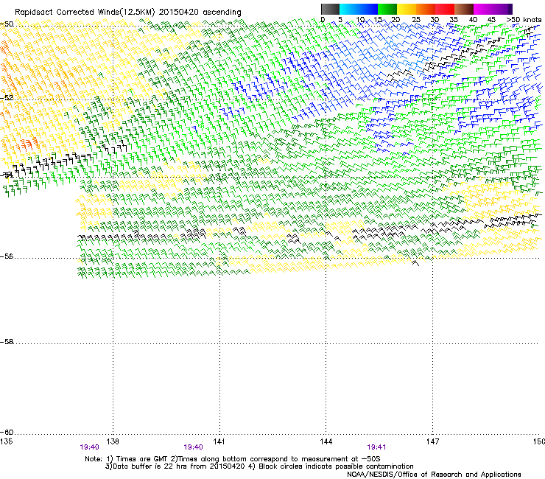Image resolution: width=545 pixels, height=479 pixels.
Task: Click the word 'ascending' in the title
Action: (222, 13)
